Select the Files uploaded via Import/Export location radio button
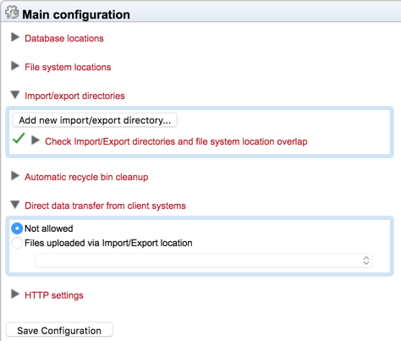The width and height of the screenshot is (401, 341). 17,243
